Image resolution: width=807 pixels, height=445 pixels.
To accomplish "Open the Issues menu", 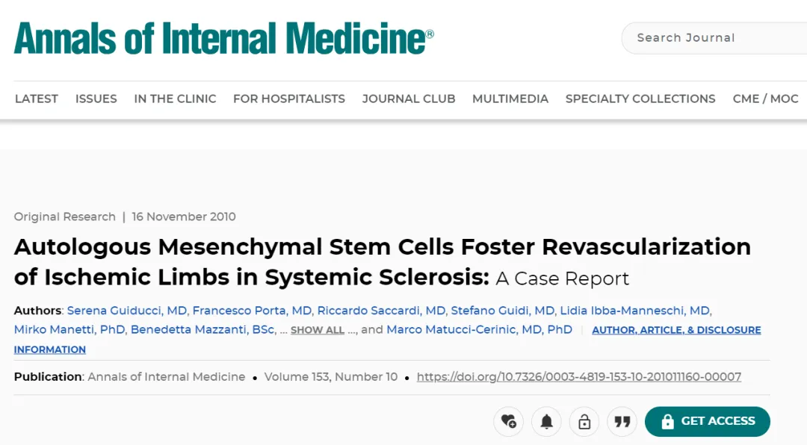I will pos(96,99).
